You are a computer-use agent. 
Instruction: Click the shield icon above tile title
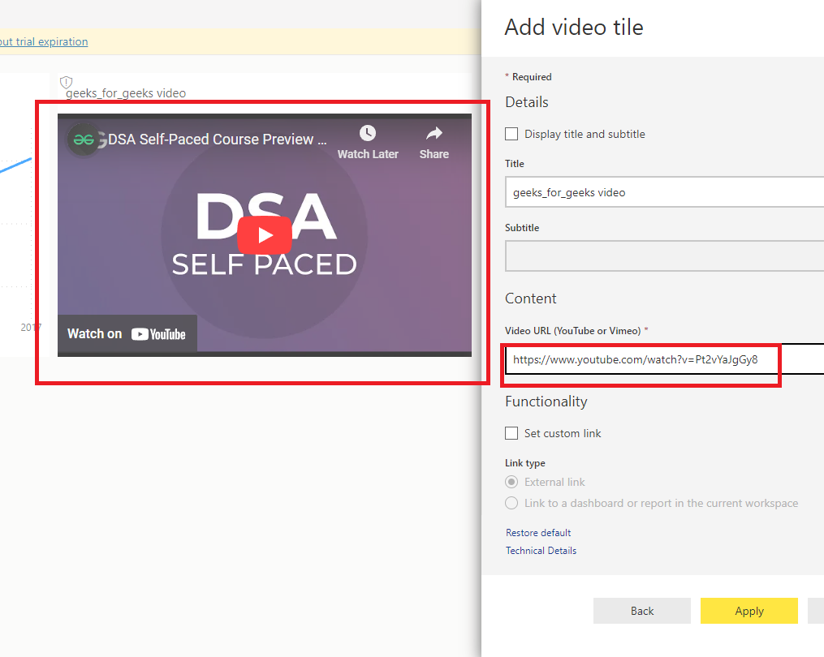coord(67,82)
